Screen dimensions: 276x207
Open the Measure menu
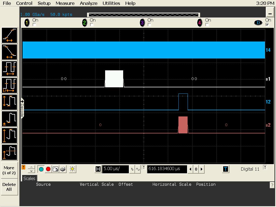click(65, 3)
